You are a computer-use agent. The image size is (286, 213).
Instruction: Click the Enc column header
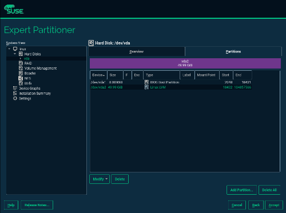137,75
